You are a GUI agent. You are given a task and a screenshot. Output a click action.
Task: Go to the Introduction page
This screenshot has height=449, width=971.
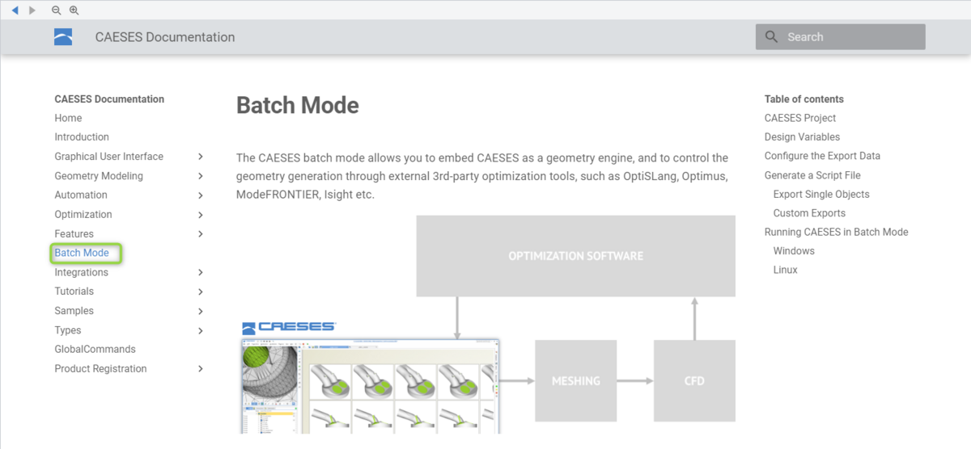(x=82, y=137)
